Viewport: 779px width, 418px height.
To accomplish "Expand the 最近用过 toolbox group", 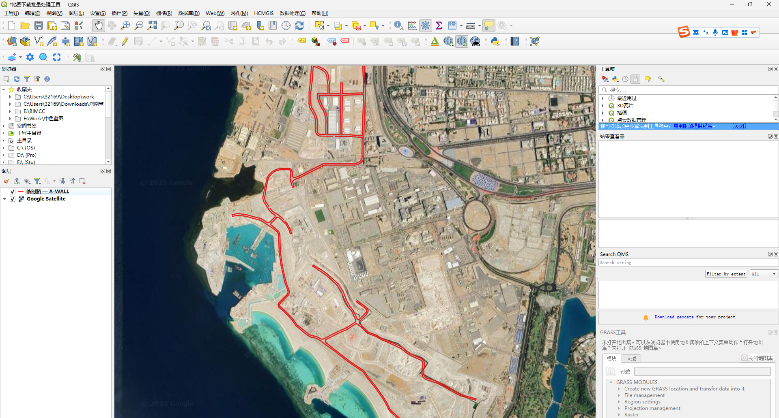I will pyautogui.click(x=603, y=98).
